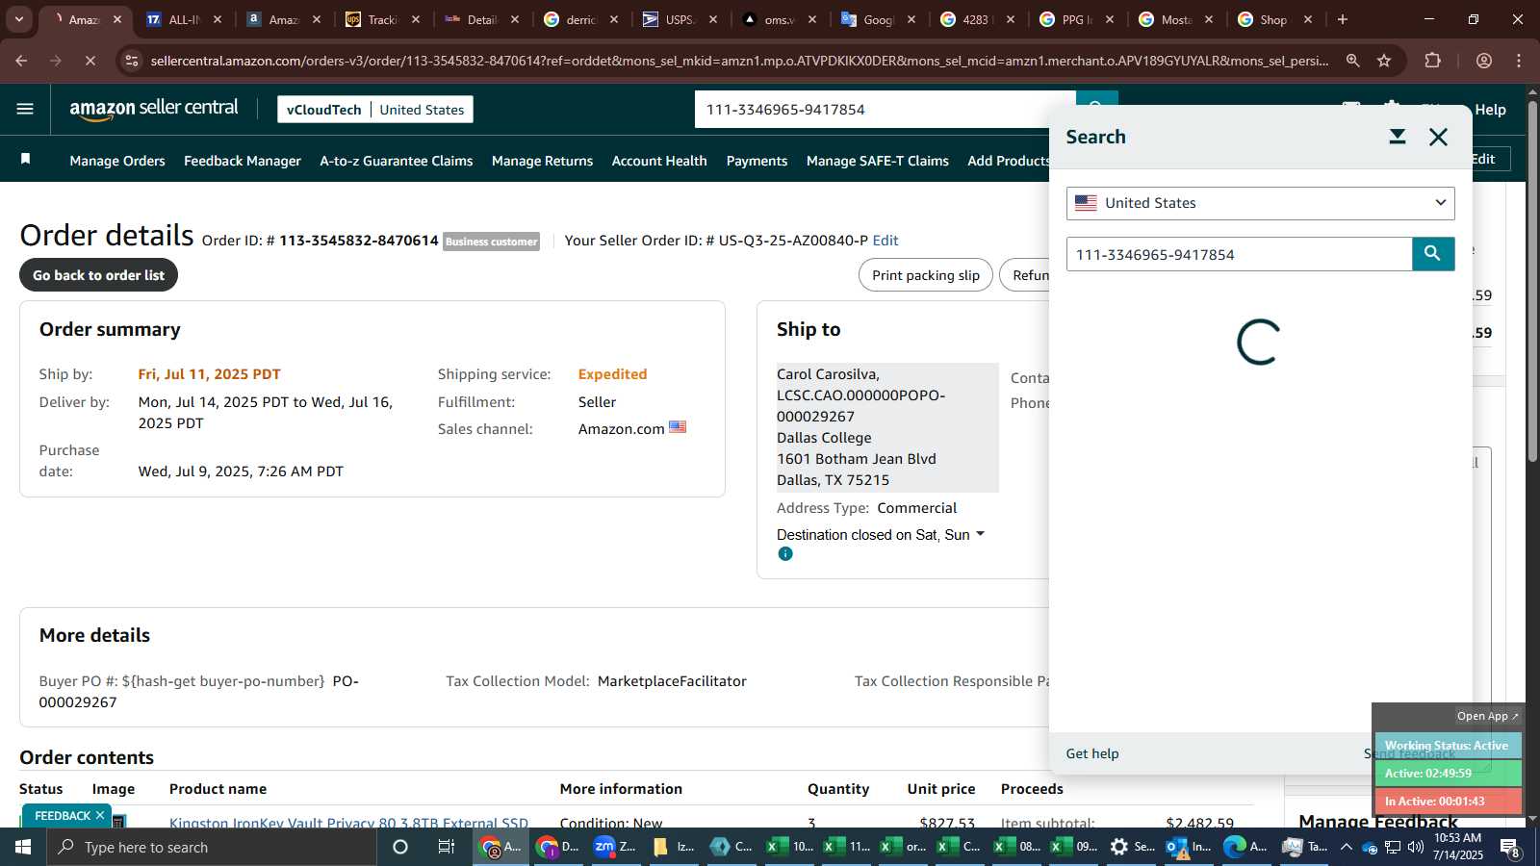
Task: Click the top header search field
Action: point(885,110)
